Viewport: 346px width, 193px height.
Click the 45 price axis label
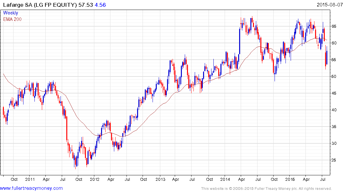334,93
